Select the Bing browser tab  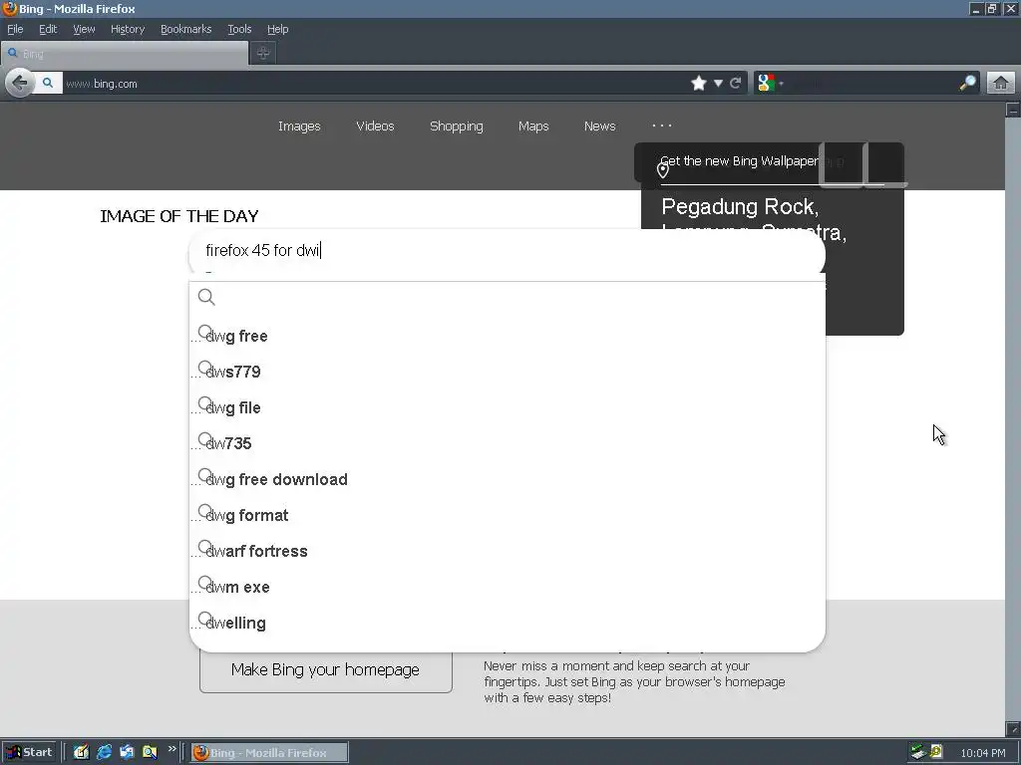point(125,54)
